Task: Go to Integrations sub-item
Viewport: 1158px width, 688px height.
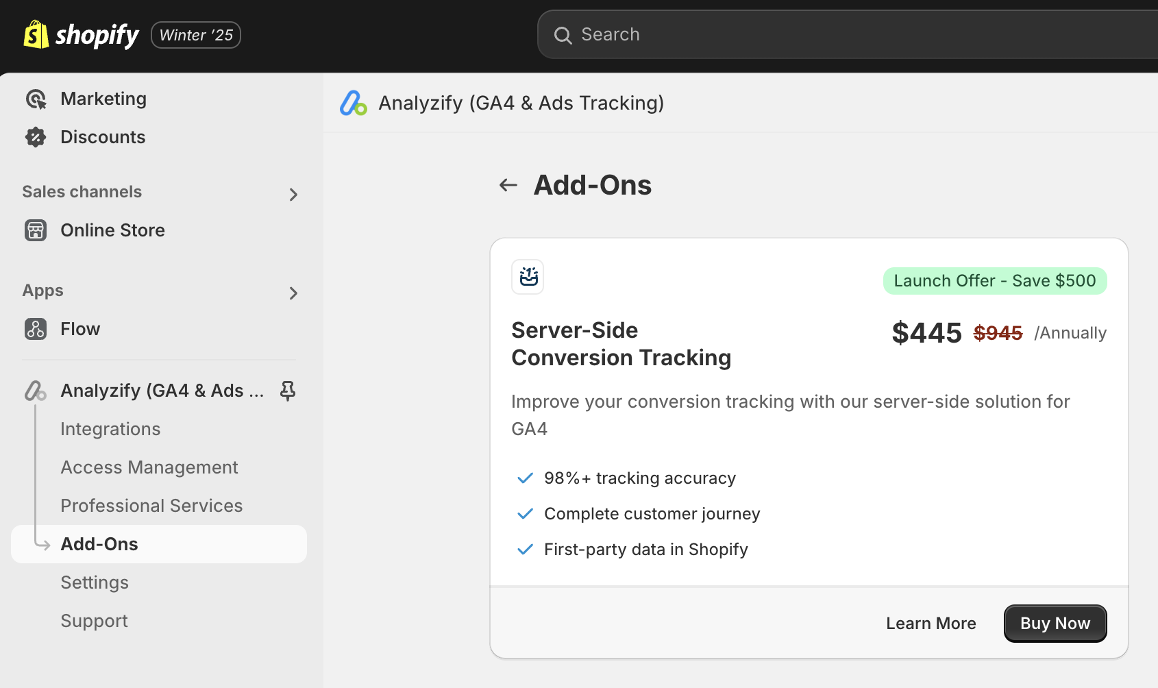Action: [110, 429]
